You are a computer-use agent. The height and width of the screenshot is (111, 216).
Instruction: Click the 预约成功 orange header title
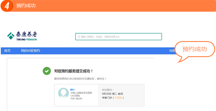click(26, 6)
